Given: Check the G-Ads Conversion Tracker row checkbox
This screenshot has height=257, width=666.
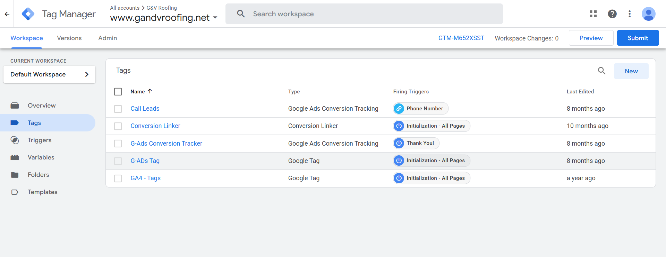Looking at the screenshot, I should (x=118, y=144).
